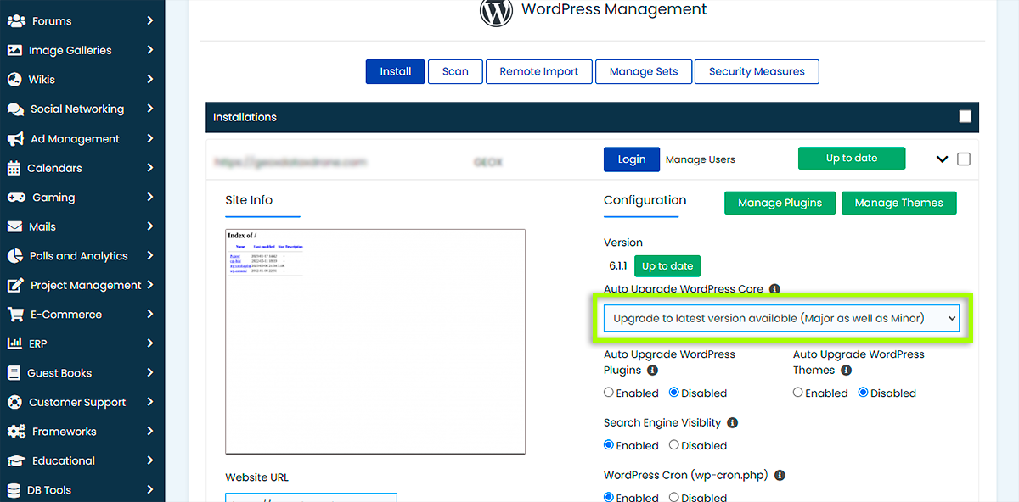Check the Installations header select-all checkbox
The image size is (1019, 502).
click(x=965, y=117)
